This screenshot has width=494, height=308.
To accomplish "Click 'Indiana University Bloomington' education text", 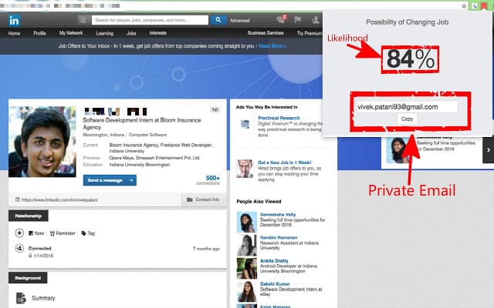I will [140, 165].
